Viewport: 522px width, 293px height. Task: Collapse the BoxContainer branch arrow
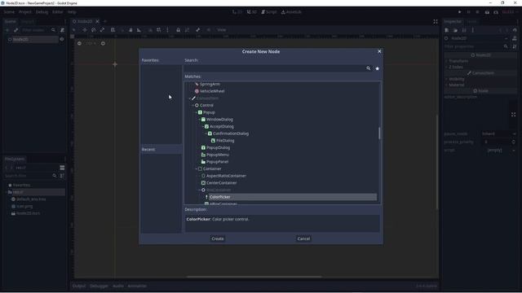coord(200,190)
